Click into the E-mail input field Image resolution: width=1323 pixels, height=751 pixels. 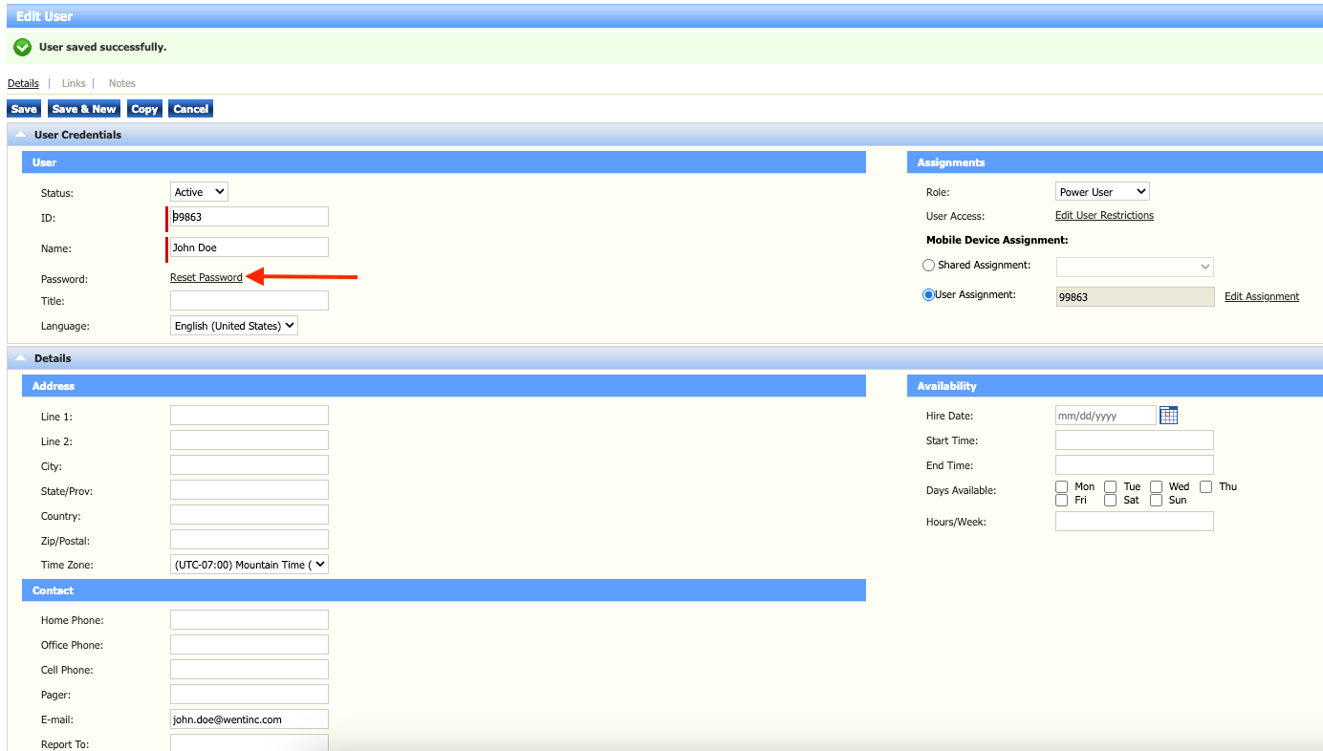[249, 719]
